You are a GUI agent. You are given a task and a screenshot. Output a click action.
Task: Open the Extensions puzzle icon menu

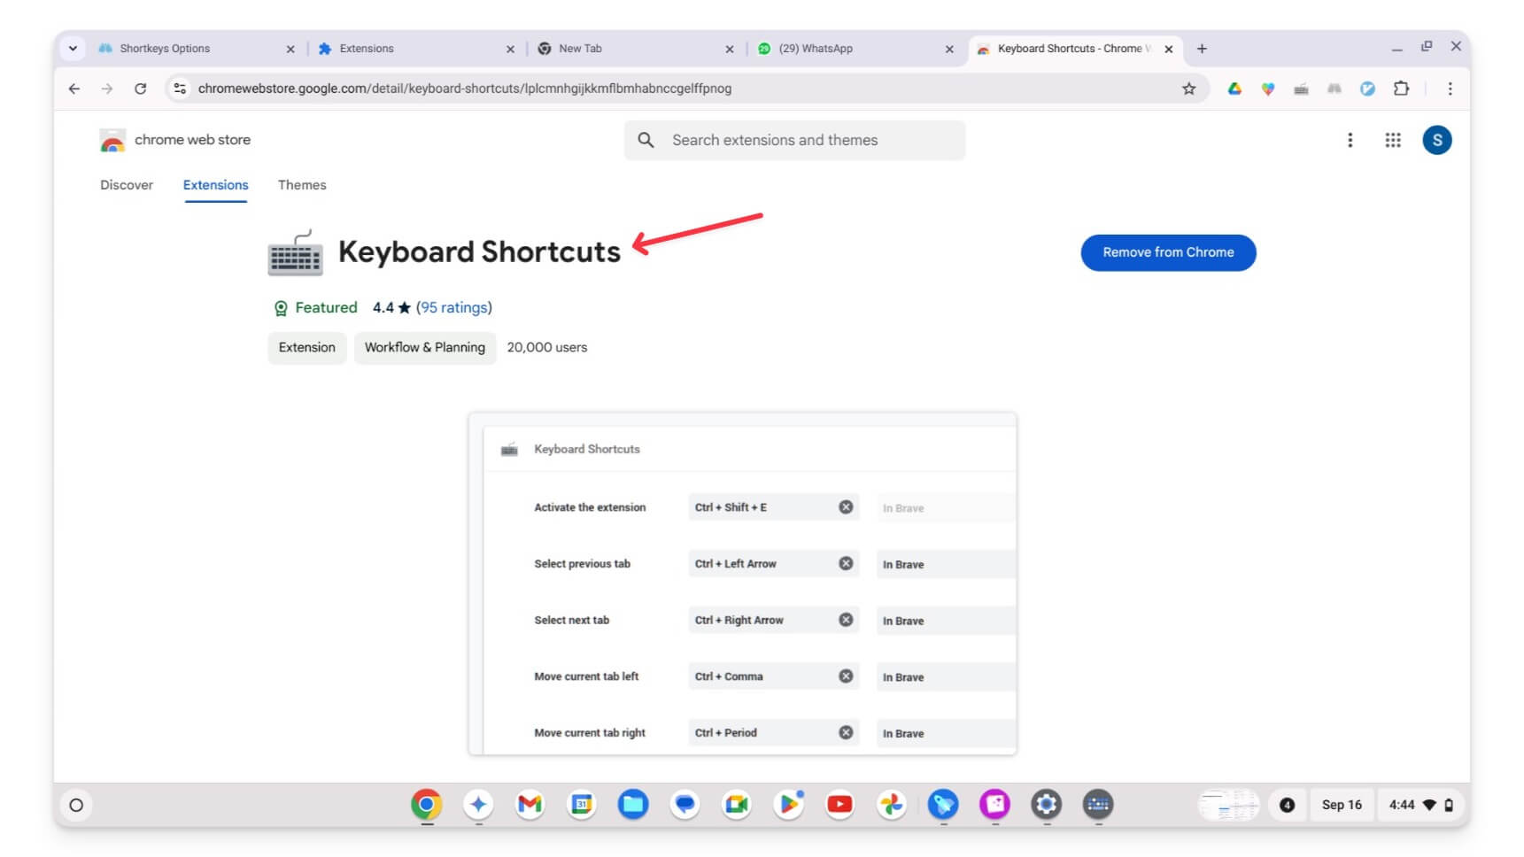coord(1401,89)
